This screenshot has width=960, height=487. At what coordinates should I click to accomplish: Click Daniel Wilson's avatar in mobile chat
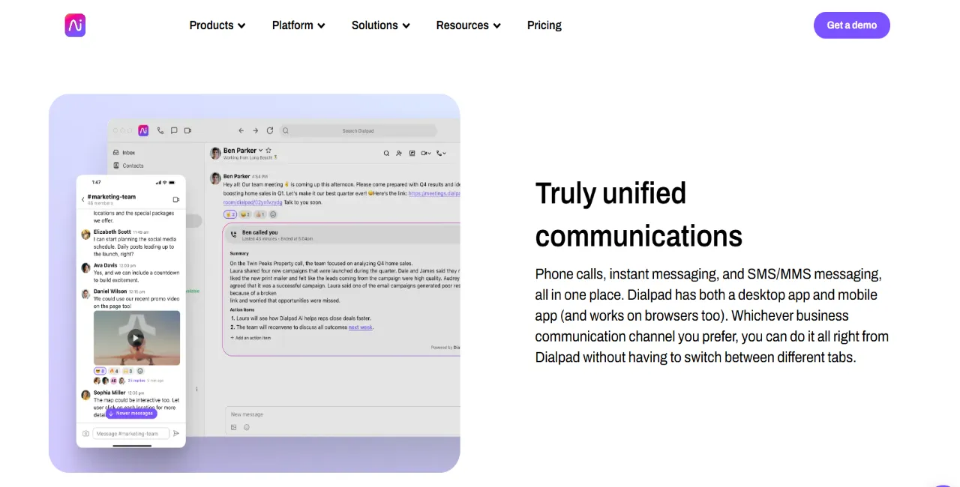click(86, 293)
